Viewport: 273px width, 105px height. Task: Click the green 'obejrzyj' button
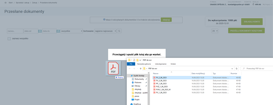click(166, 20)
